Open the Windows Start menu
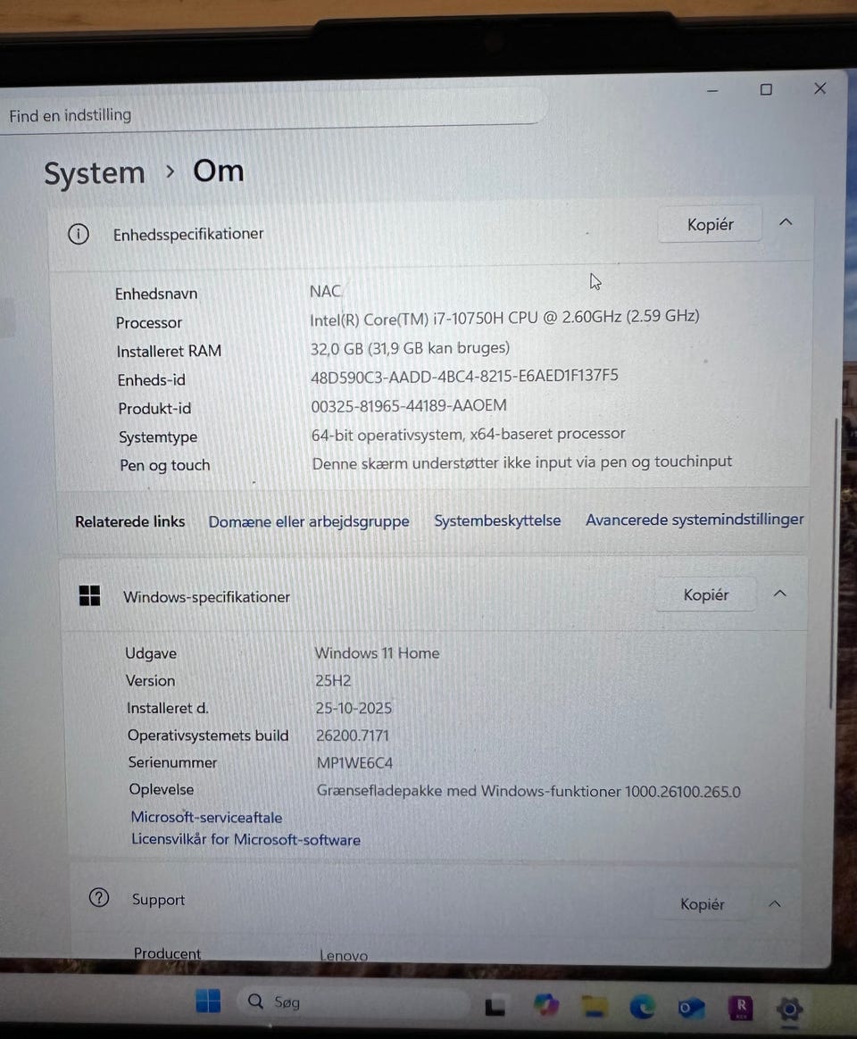The image size is (857, 1039). click(x=208, y=1001)
